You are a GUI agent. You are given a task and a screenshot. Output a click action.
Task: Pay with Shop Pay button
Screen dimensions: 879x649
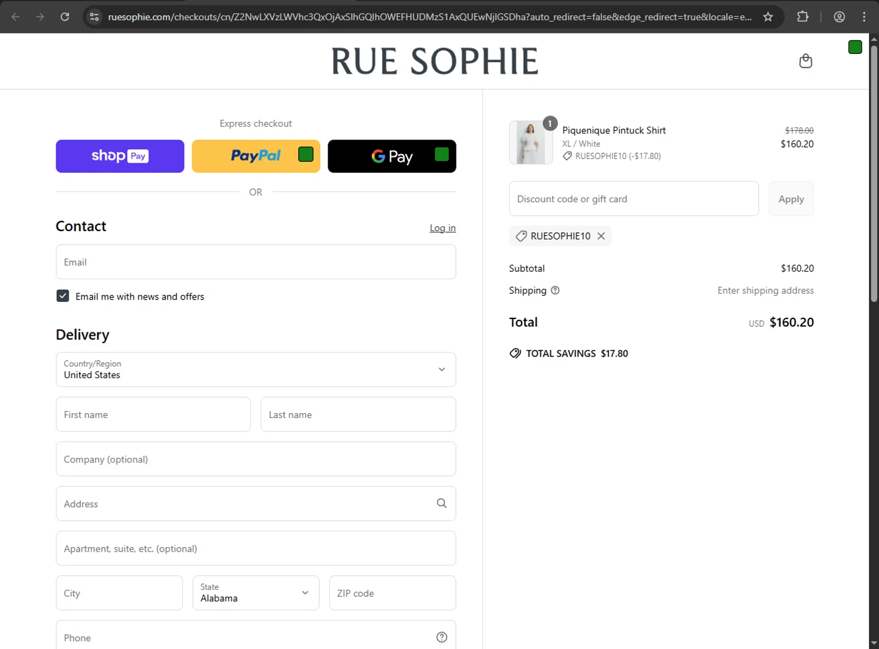coord(120,156)
